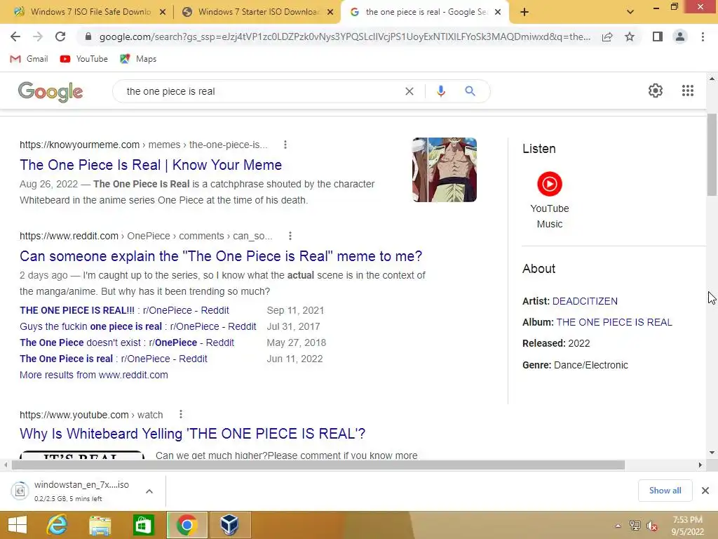Open the YouTube bookmark
718x539 pixels.
click(x=84, y=59)
